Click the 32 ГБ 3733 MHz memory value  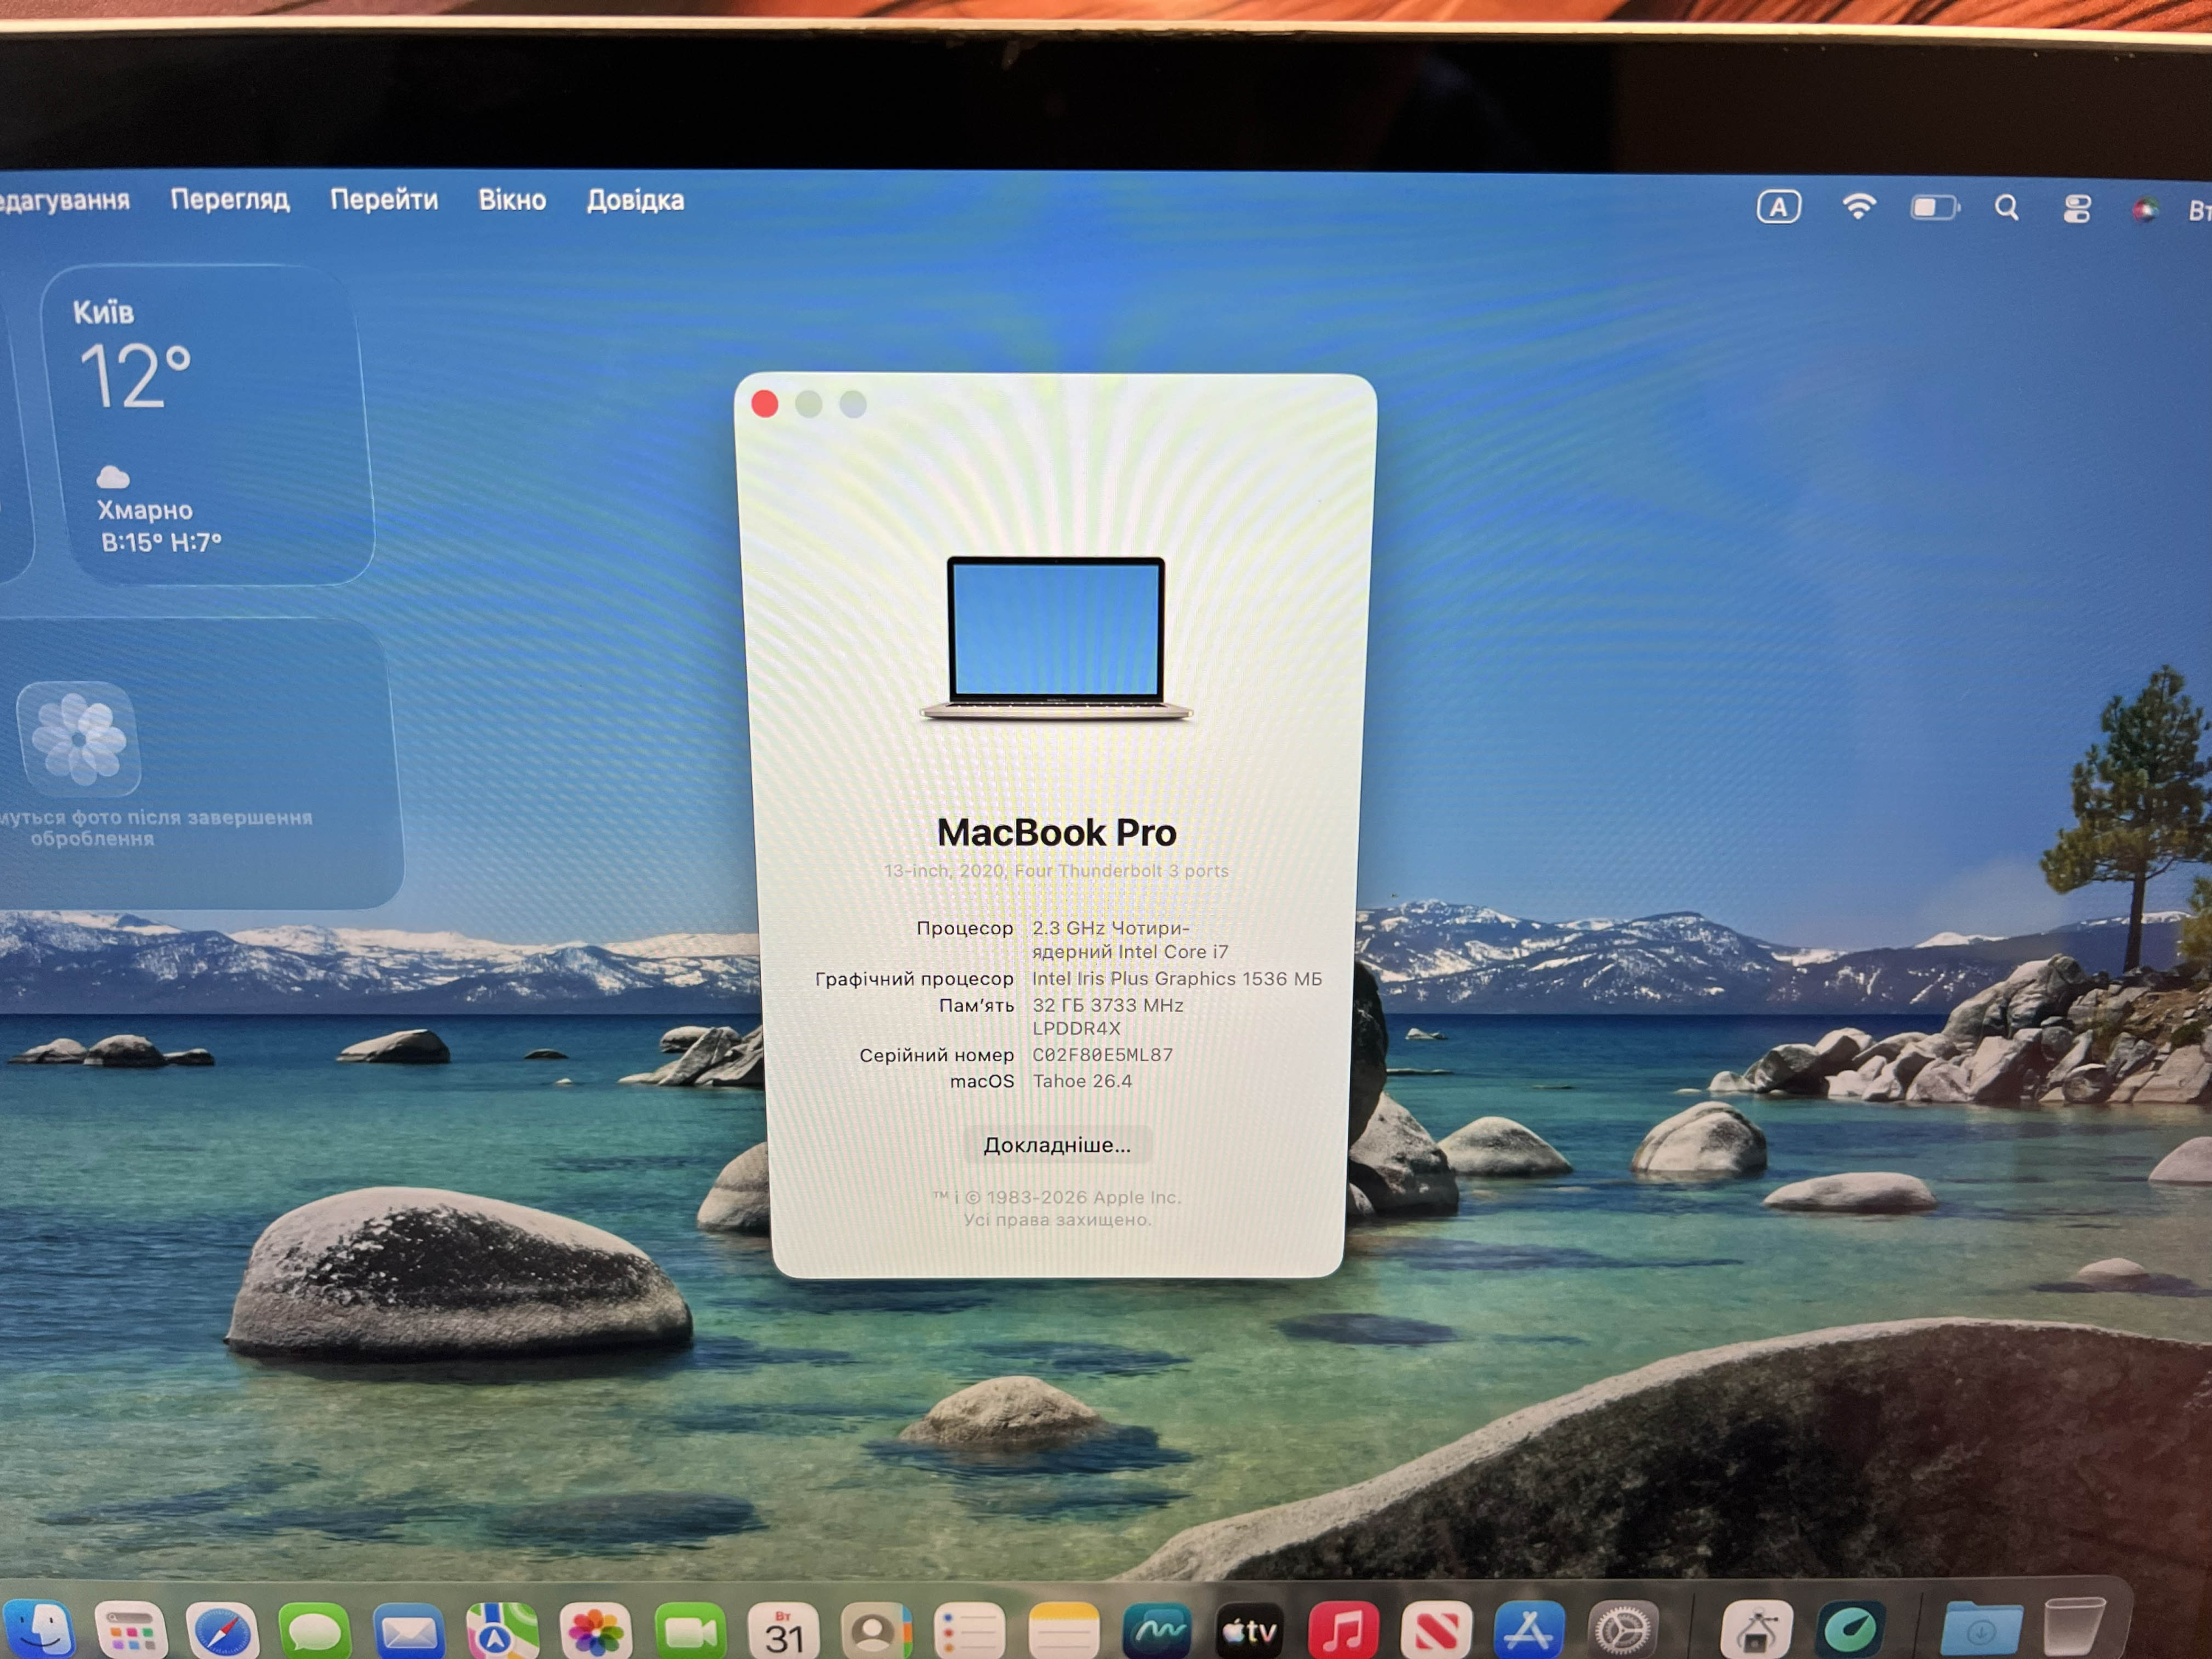[1108, 1016]
